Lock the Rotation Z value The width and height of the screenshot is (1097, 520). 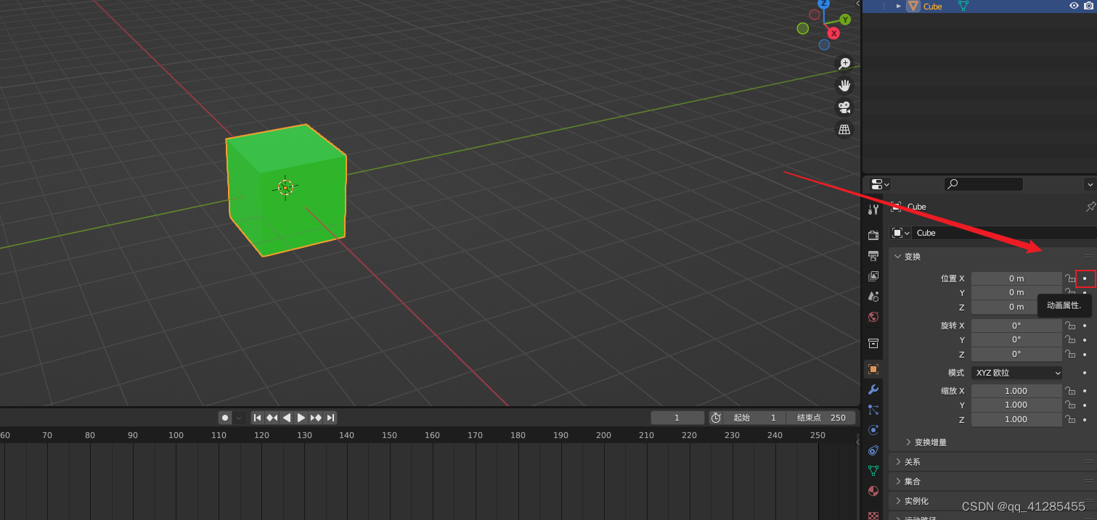(x=1070, y=354)
